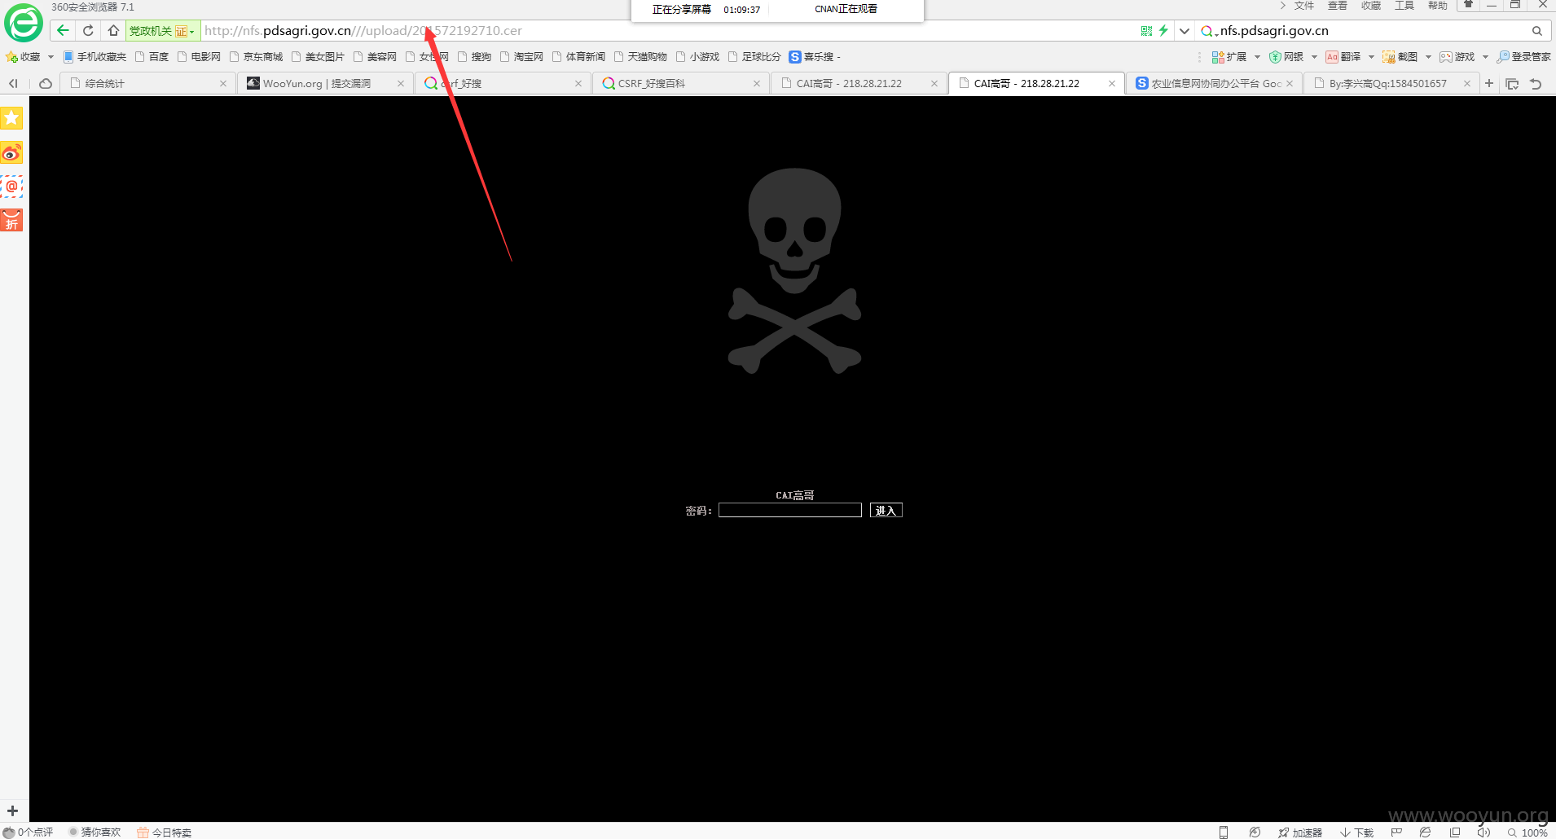Click the 360 browser logo
Image resolution: width=1556 pixels, height=839 pixels.
pyautogui.click(x=24, y=23)
